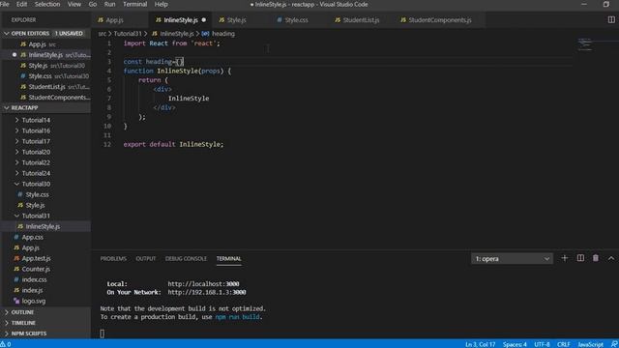Expand the Tutorial24 folder
The height and width of the screenshot is (348, 619).
pyautogui.click(x=16, y=173)
